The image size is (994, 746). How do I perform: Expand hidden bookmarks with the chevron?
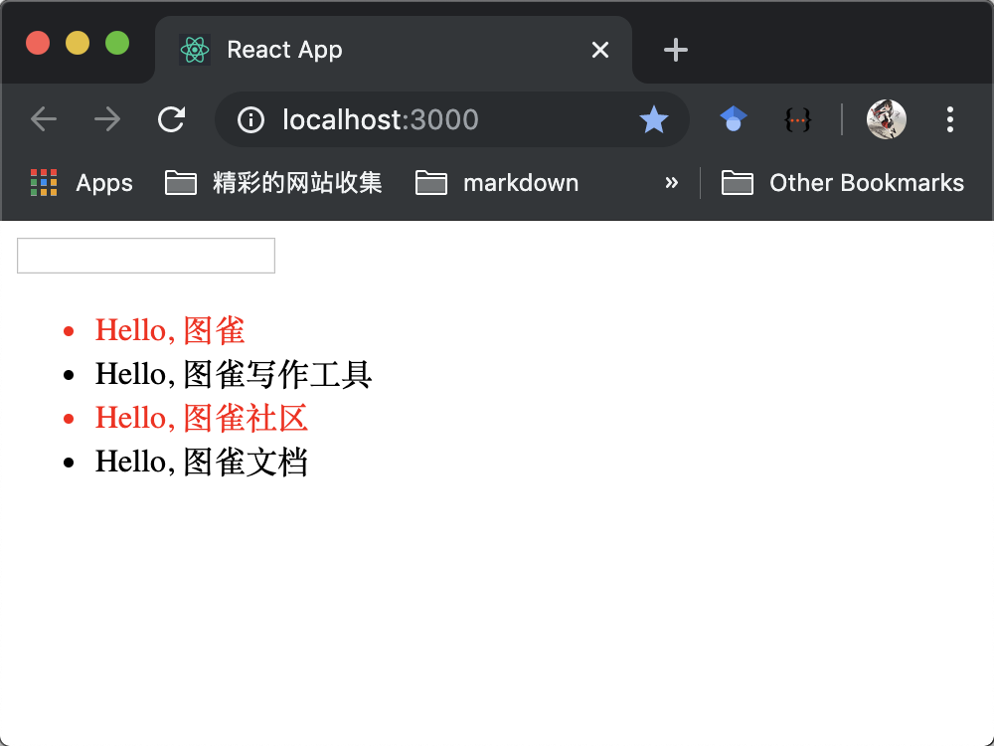pyautogui.click(x=672, y=182)
